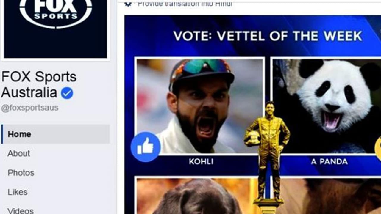Image resolution: width=381 pixels, height=214 pixels.
Task: Click the A PANDA caption label
Action: pos(329,162)
